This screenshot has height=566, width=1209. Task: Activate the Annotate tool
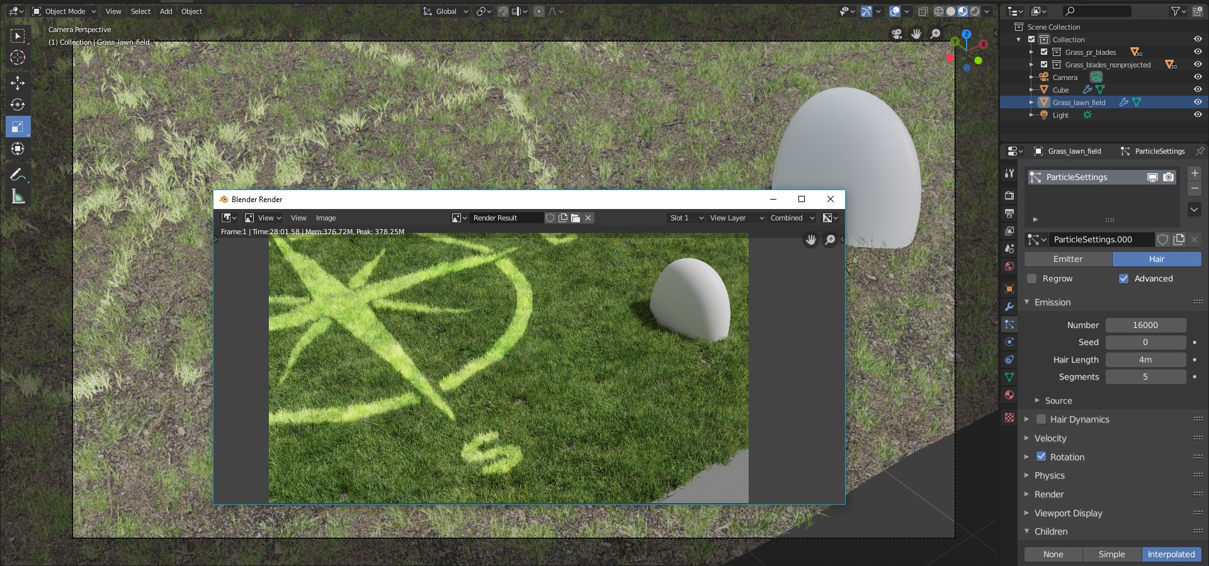pos(18,174)
